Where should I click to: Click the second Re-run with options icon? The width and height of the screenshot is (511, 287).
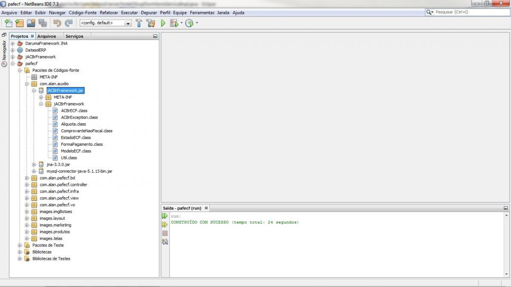[165, 224]
